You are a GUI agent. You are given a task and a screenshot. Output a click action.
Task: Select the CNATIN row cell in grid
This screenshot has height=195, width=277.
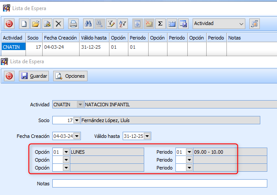point(13,47)
